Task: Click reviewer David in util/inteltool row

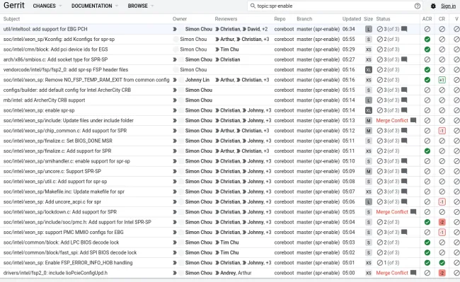Action: (x=253, y=29)
